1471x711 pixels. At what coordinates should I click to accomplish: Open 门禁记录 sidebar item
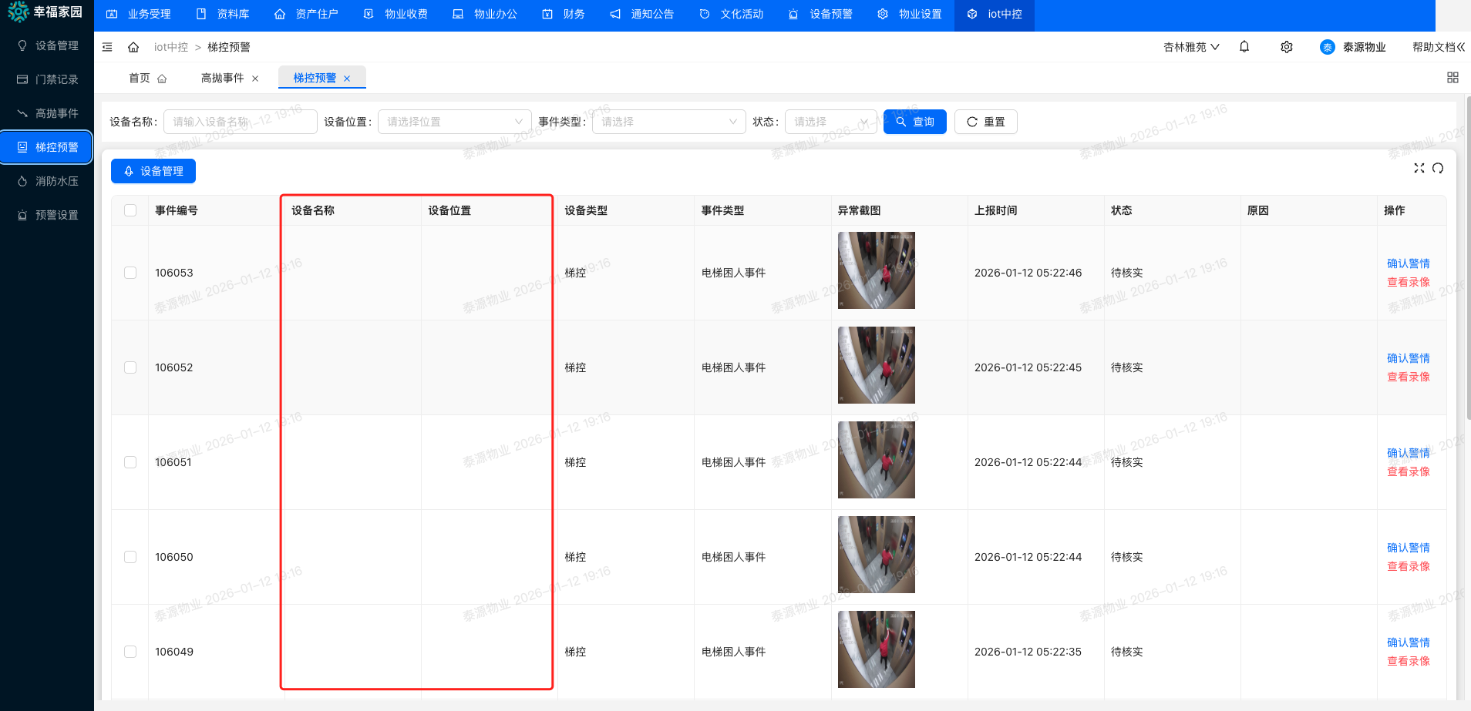pos(46,79)
